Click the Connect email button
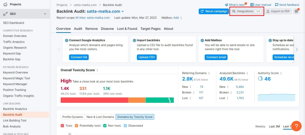 coord(216,57)
